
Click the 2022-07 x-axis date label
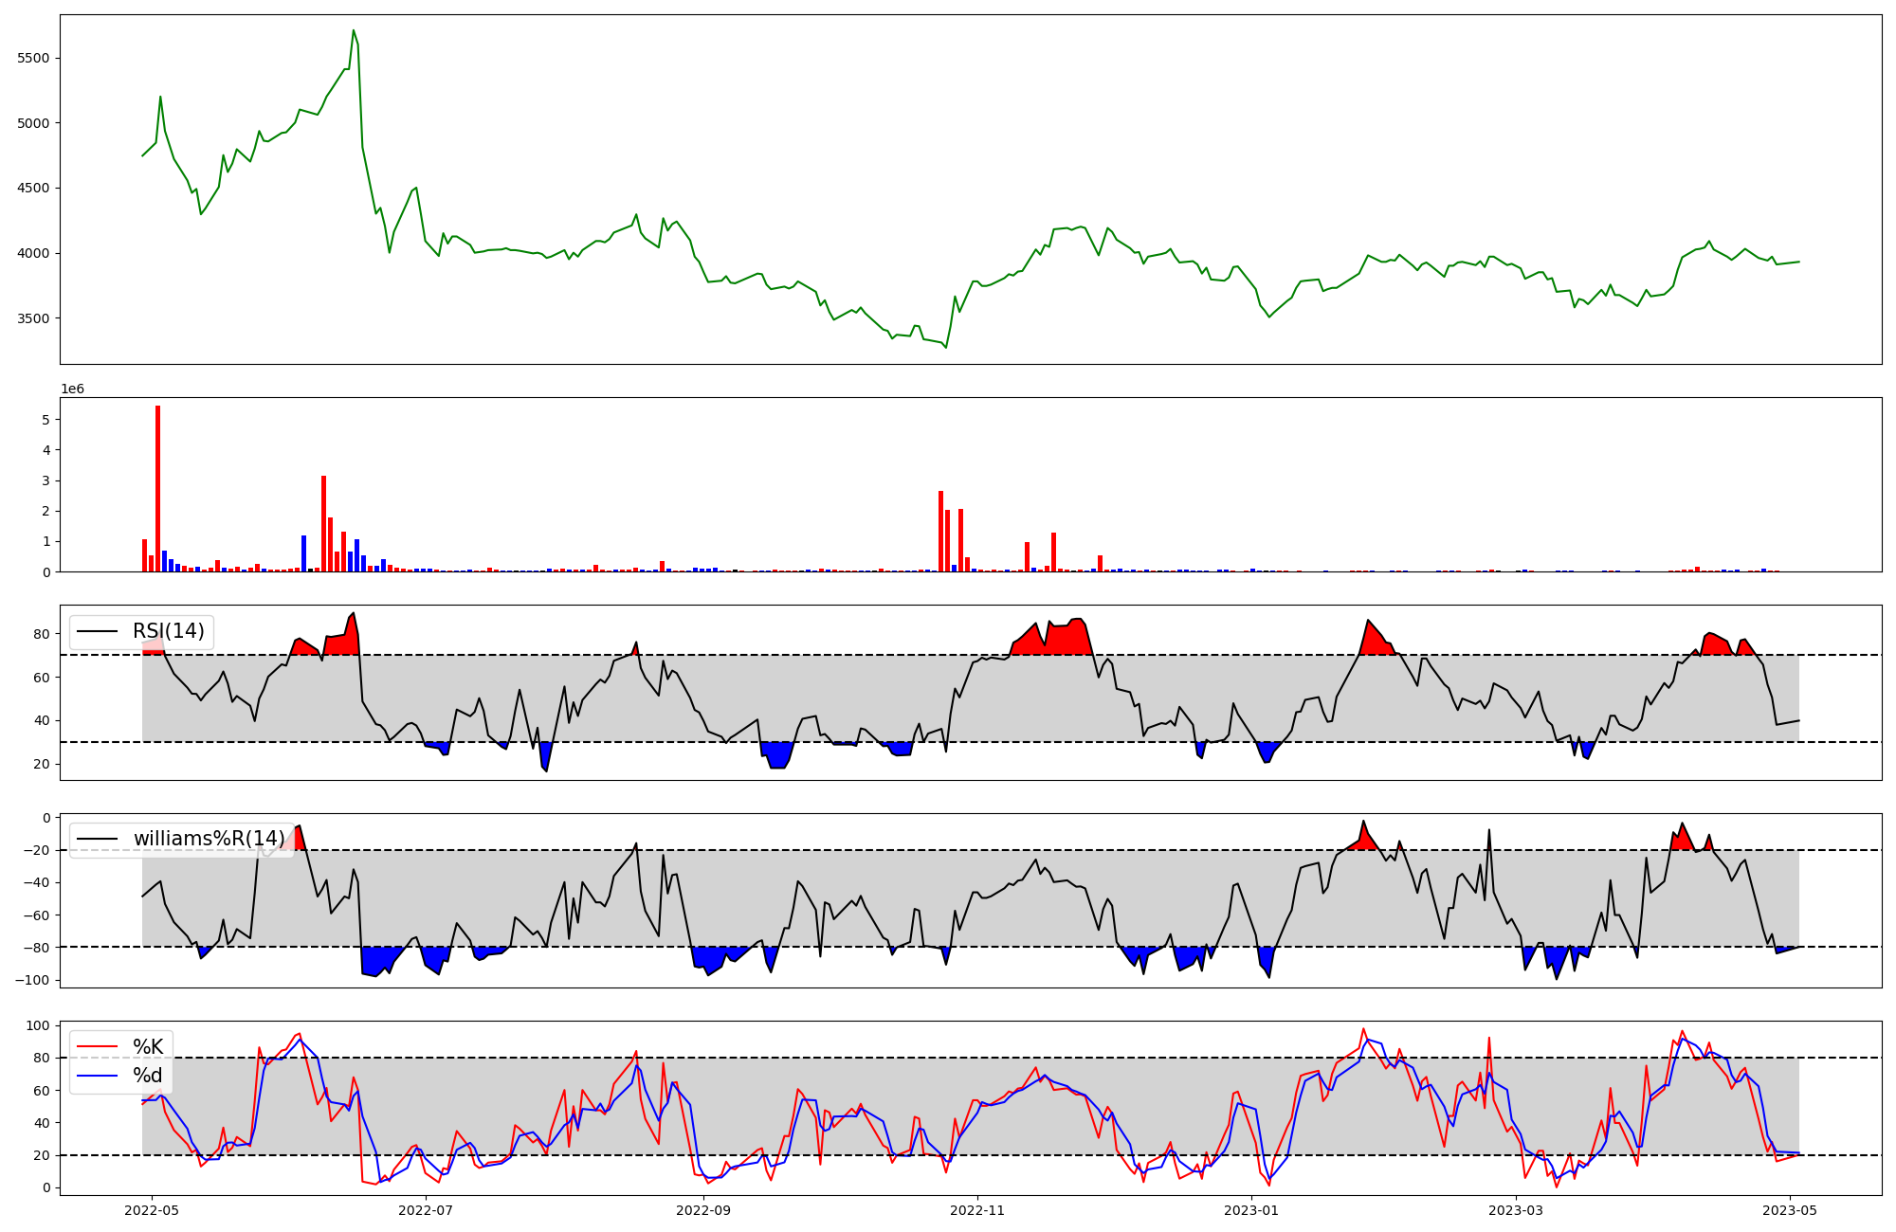coord(426,1210)
